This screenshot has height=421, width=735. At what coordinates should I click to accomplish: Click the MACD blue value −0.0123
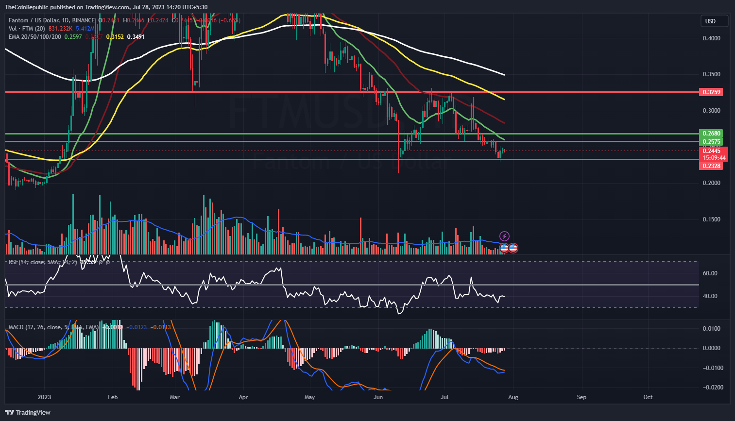tap(137, 327)
